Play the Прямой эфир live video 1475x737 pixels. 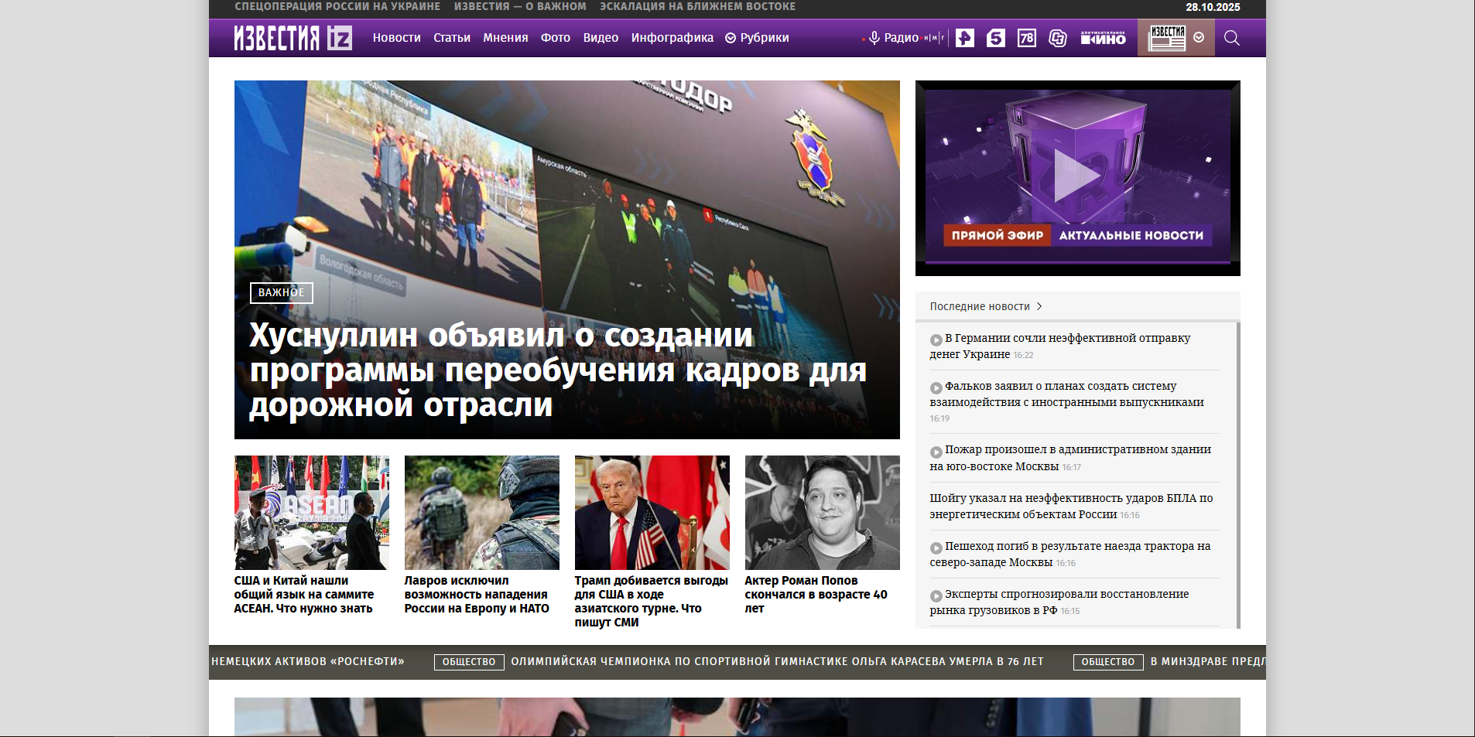[1076, 176]
